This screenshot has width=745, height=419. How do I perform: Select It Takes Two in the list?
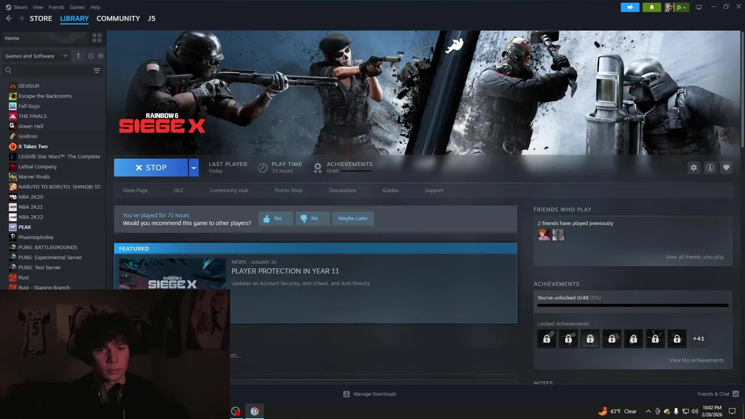click(33, 147)
